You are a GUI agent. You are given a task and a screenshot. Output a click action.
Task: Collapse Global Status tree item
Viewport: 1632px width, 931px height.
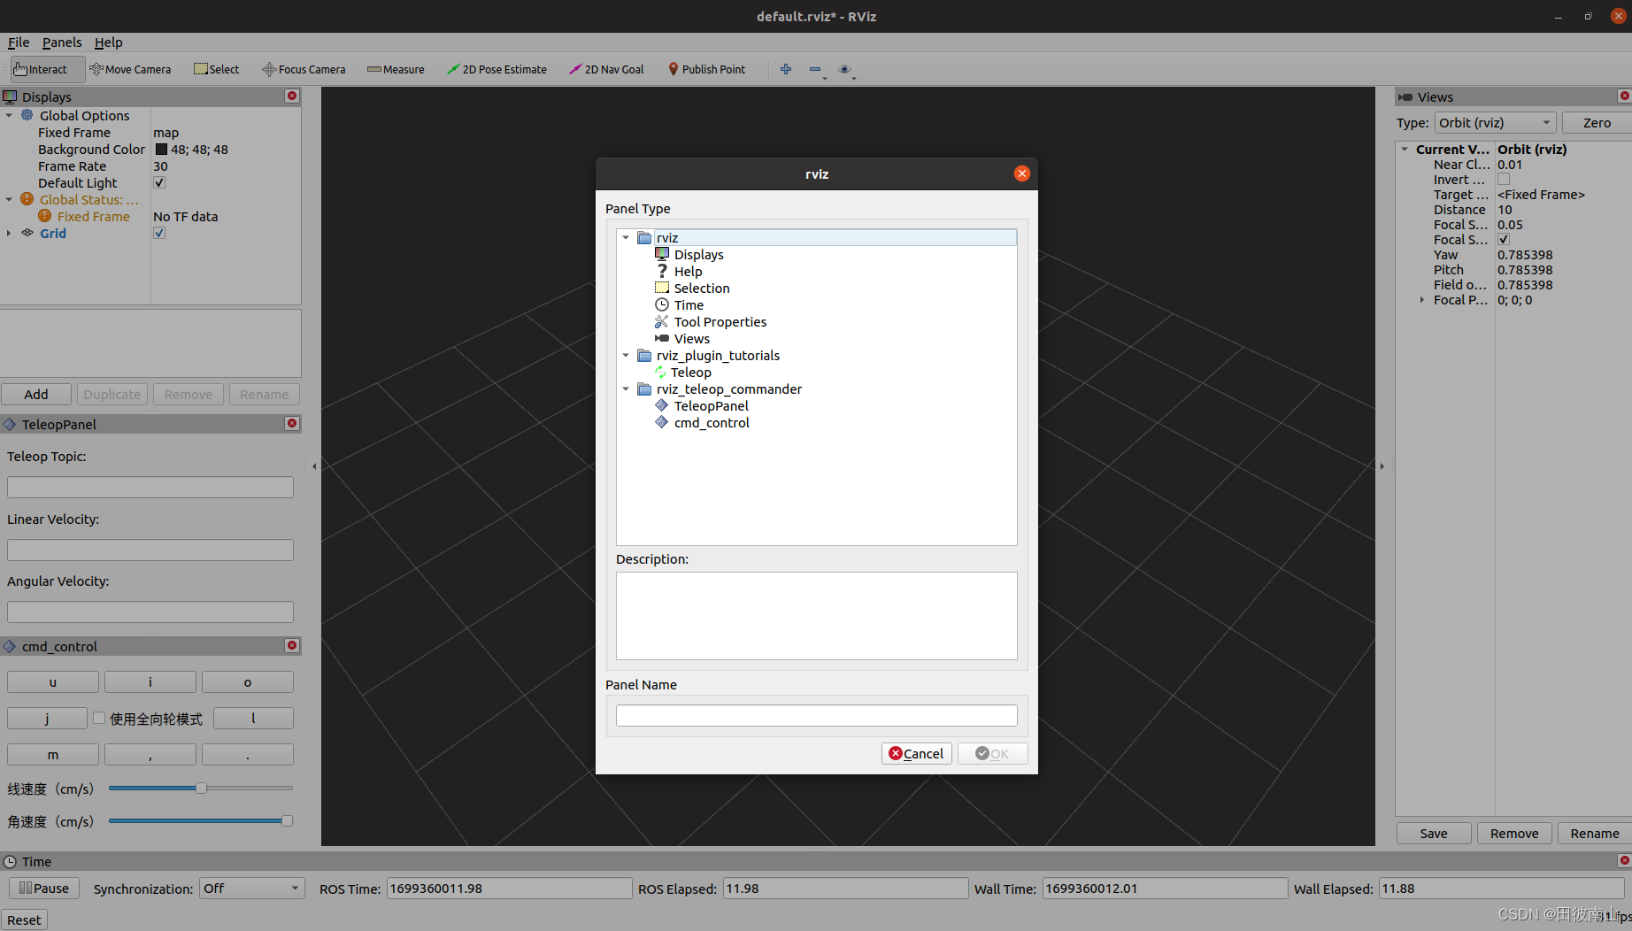click(9, 199)
